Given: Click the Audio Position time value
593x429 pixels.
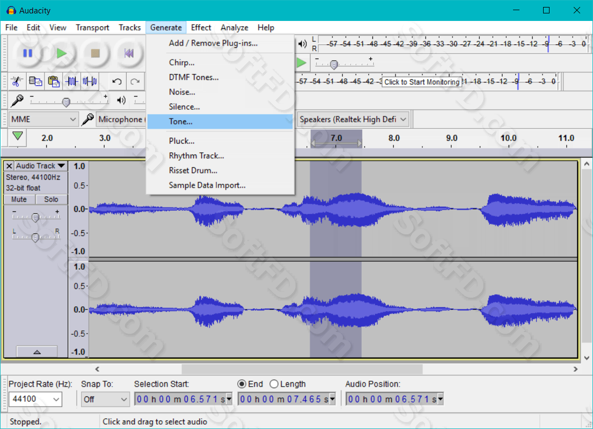Looking at the screenshot, I should 391,399.
